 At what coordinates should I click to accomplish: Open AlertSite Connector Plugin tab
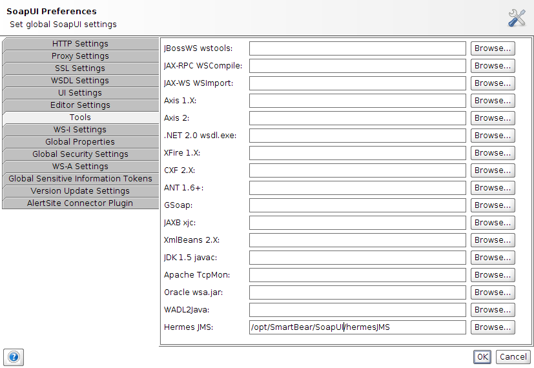pyautogui.click(x=80, y=203)
